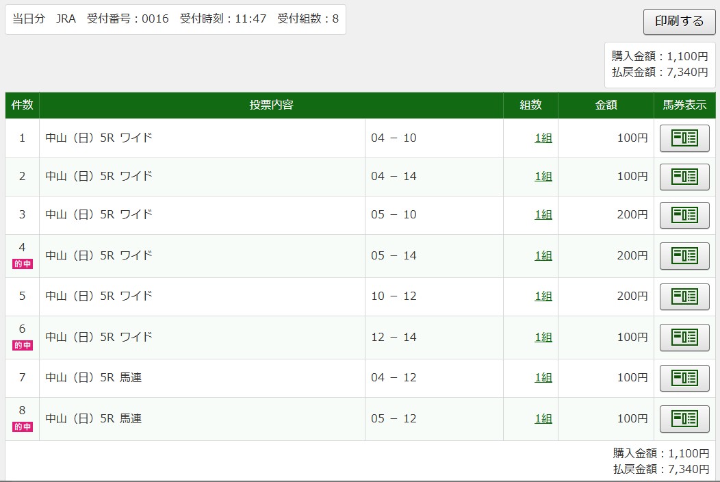Show ticket for row 7 馬連 04-12
This screenshot has width=720, height=482.
684,378
